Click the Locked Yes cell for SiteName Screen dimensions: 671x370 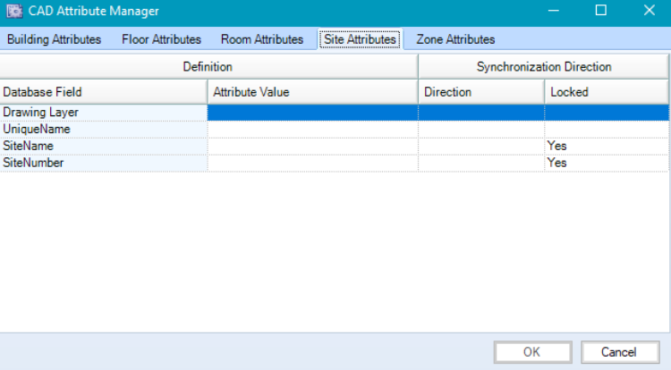[x=606, y=146]
